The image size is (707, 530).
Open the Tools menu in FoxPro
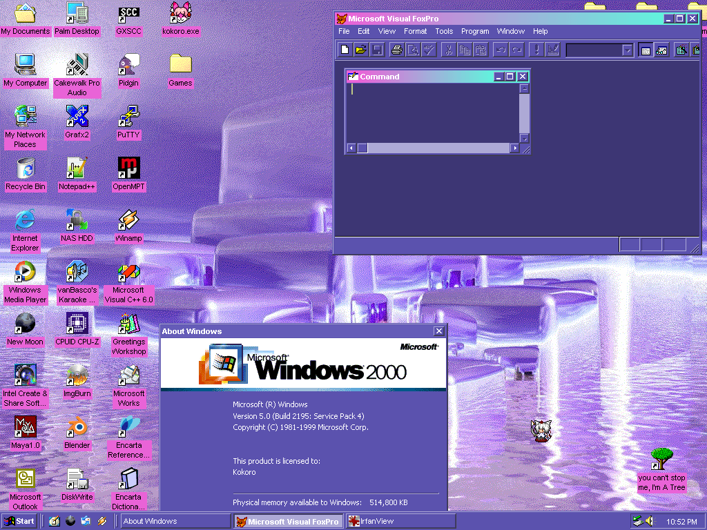[444, 31]
